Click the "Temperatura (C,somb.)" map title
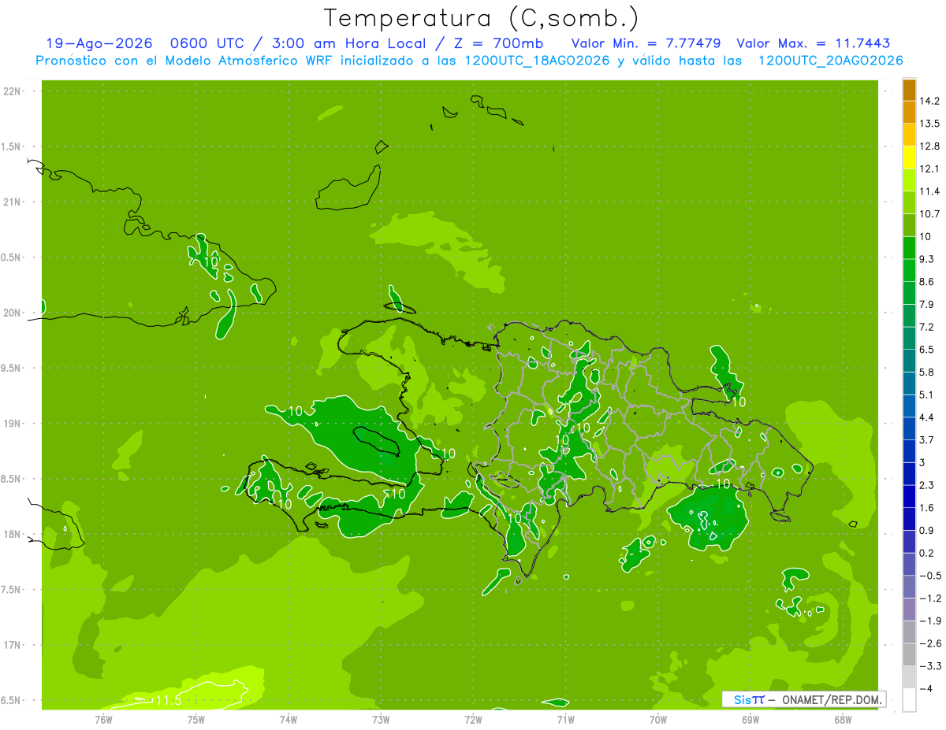This screenshot has width=946, height=730. pyautogui.click(x=480, y=18)
